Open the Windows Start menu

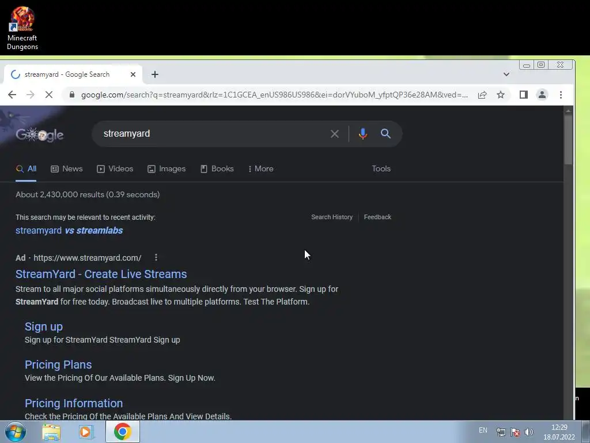[16, 431]
